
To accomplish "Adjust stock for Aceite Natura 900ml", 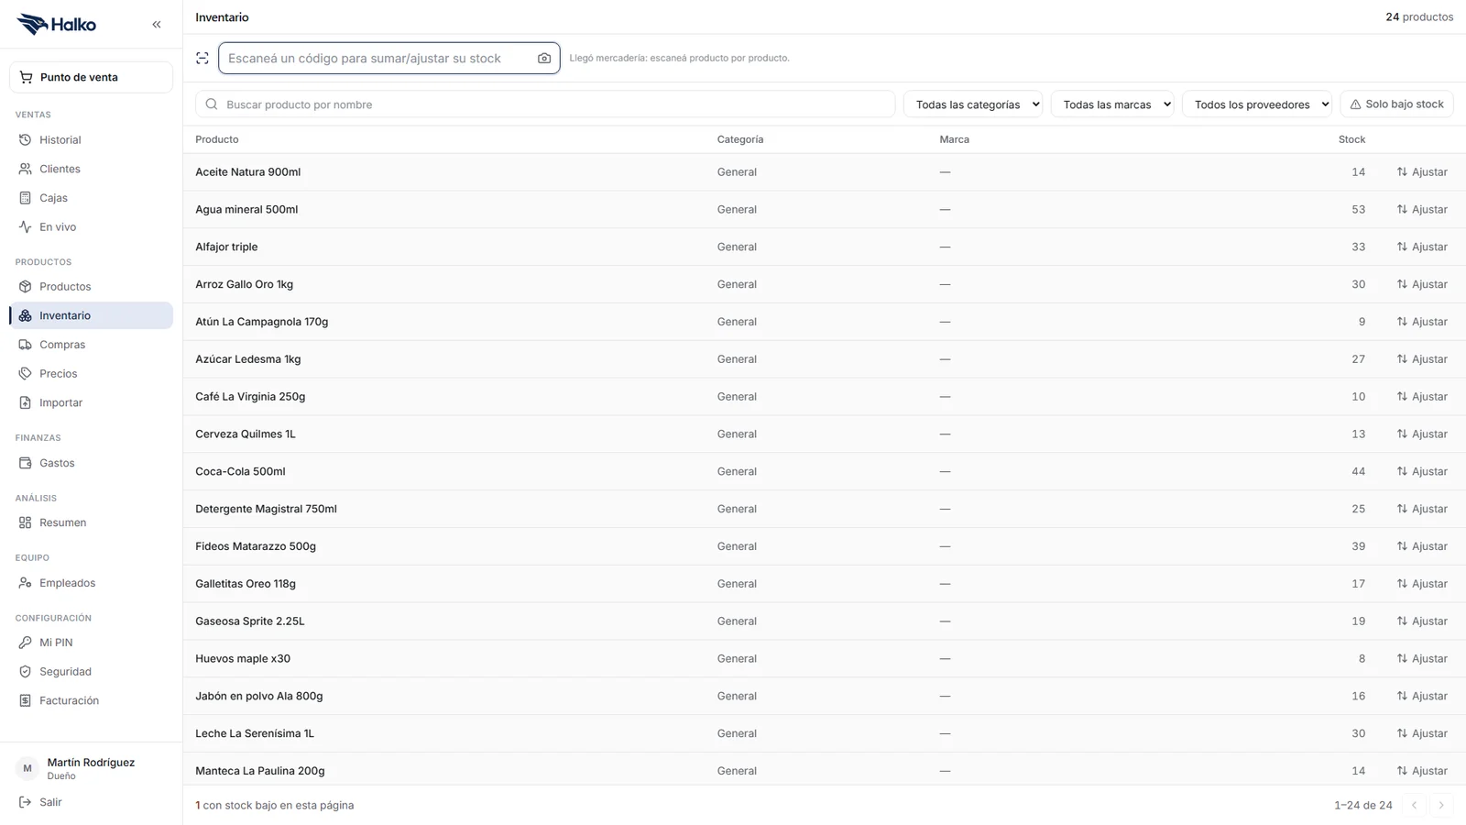I will click(1422, 172).
